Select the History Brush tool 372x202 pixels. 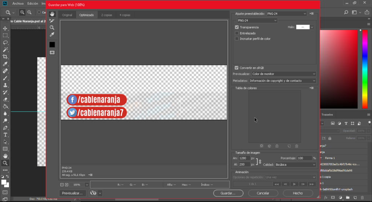coord(5,92)
